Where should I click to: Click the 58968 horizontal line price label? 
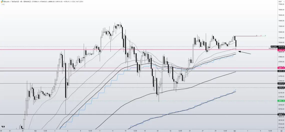click(281, 114)
